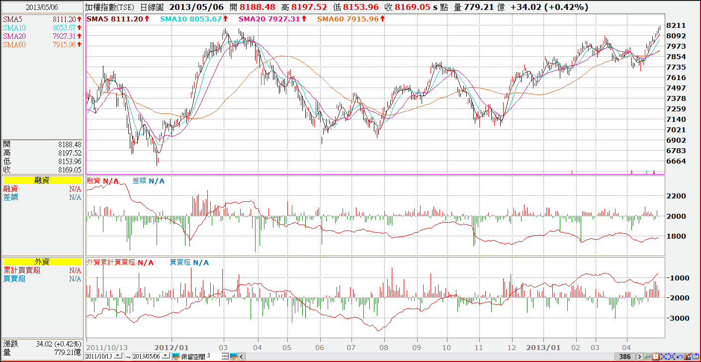Viewport: 701px width, 362px height.
Task: Click 外資累計買賣超 N/A chart legend
Action: [120, 262]
